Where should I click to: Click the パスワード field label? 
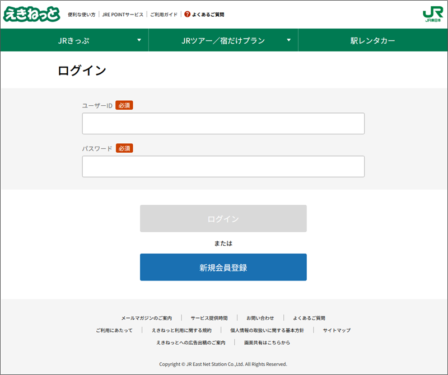[97, 148]
